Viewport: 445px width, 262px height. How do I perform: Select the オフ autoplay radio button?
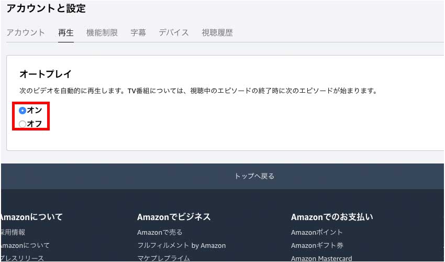tap(23, 124)
